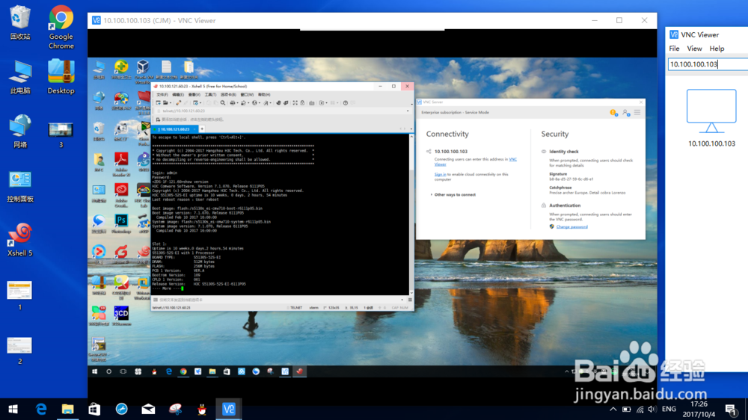
Task: Open the hamburger menu in VNC Server window
Action: point(637,113)
